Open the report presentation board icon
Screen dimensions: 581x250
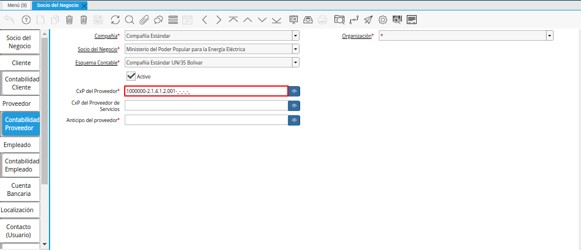click(294, 20)
